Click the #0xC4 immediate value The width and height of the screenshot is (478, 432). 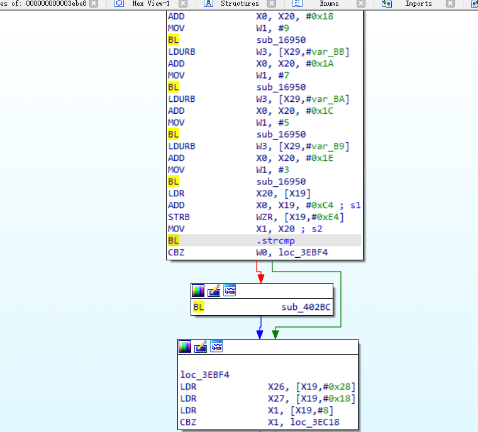pos(320,205)
